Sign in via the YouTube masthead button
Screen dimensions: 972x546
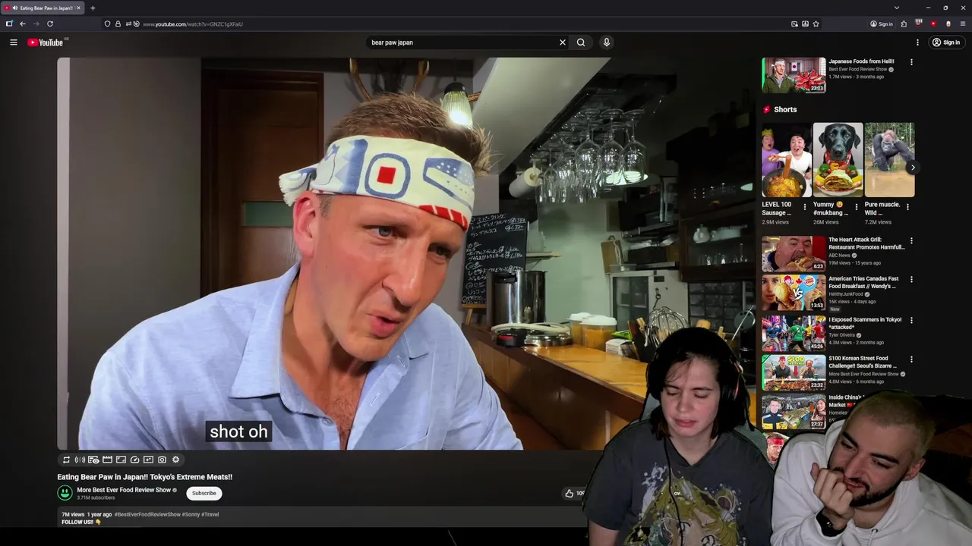point(946,42)
